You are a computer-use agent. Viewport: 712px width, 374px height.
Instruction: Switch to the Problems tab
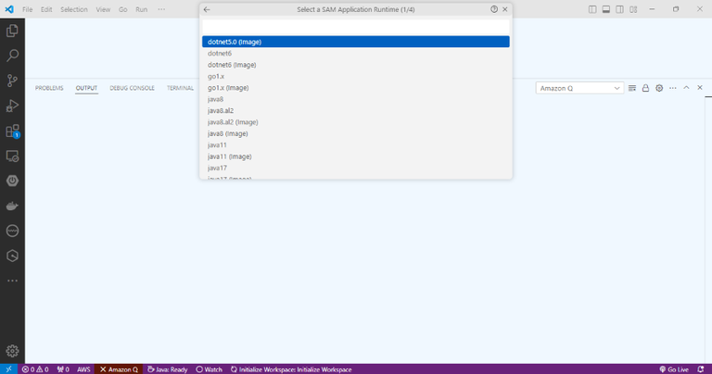(x=49, y=88)
